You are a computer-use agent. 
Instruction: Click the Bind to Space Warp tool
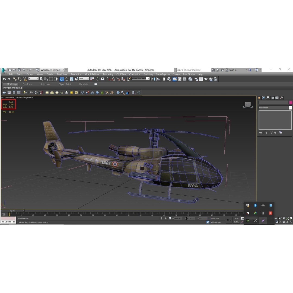25,79
